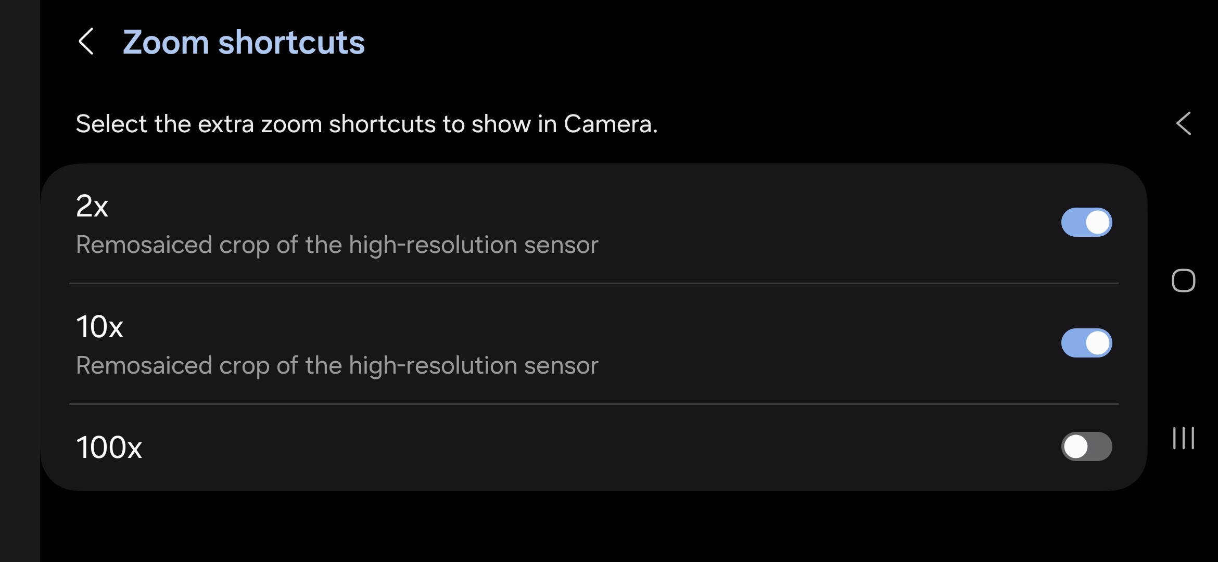Tap the "100x" option label
Image resolution: width=1218 pixels, height=562 pixels.
point(109,448)
